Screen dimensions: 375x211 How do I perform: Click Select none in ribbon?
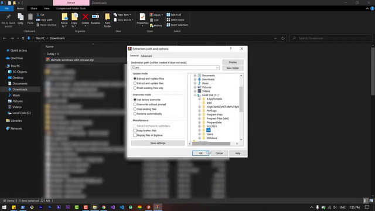coord(175,20)
